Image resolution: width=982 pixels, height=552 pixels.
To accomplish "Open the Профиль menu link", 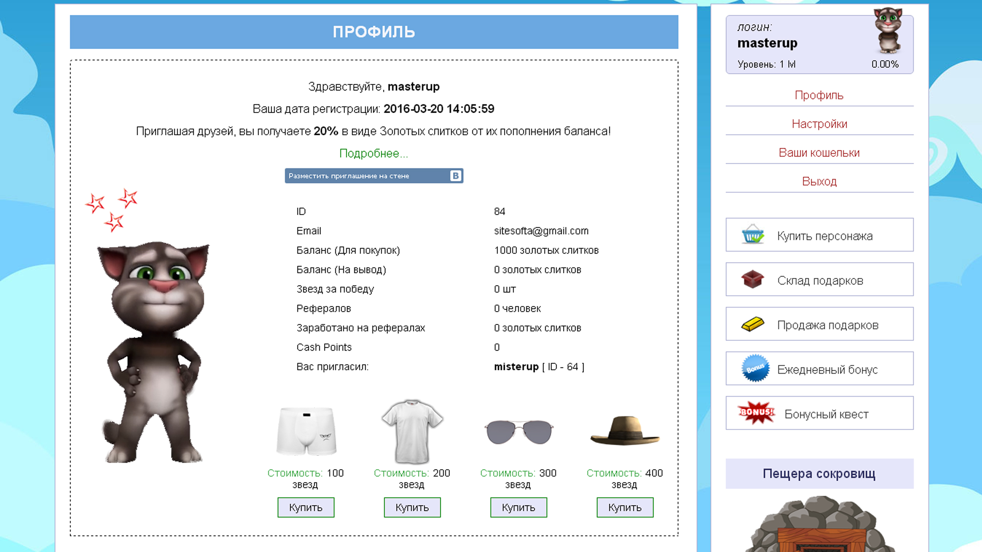I will click(819, 95).
